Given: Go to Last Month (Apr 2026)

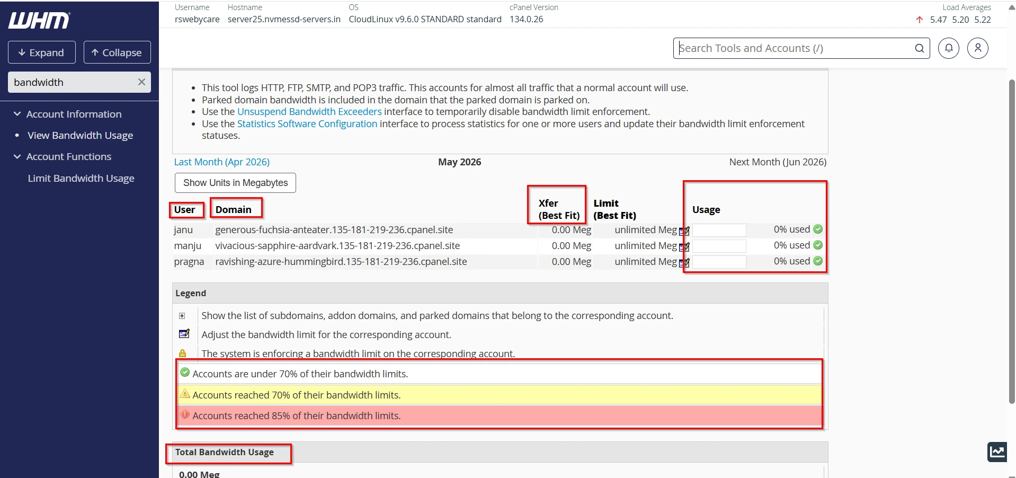Looking at the screenshot, I should point(222,162).
